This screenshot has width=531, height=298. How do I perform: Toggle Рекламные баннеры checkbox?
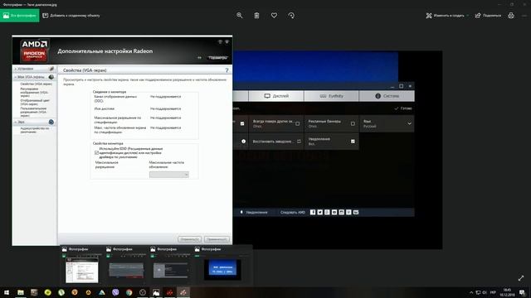353,123
